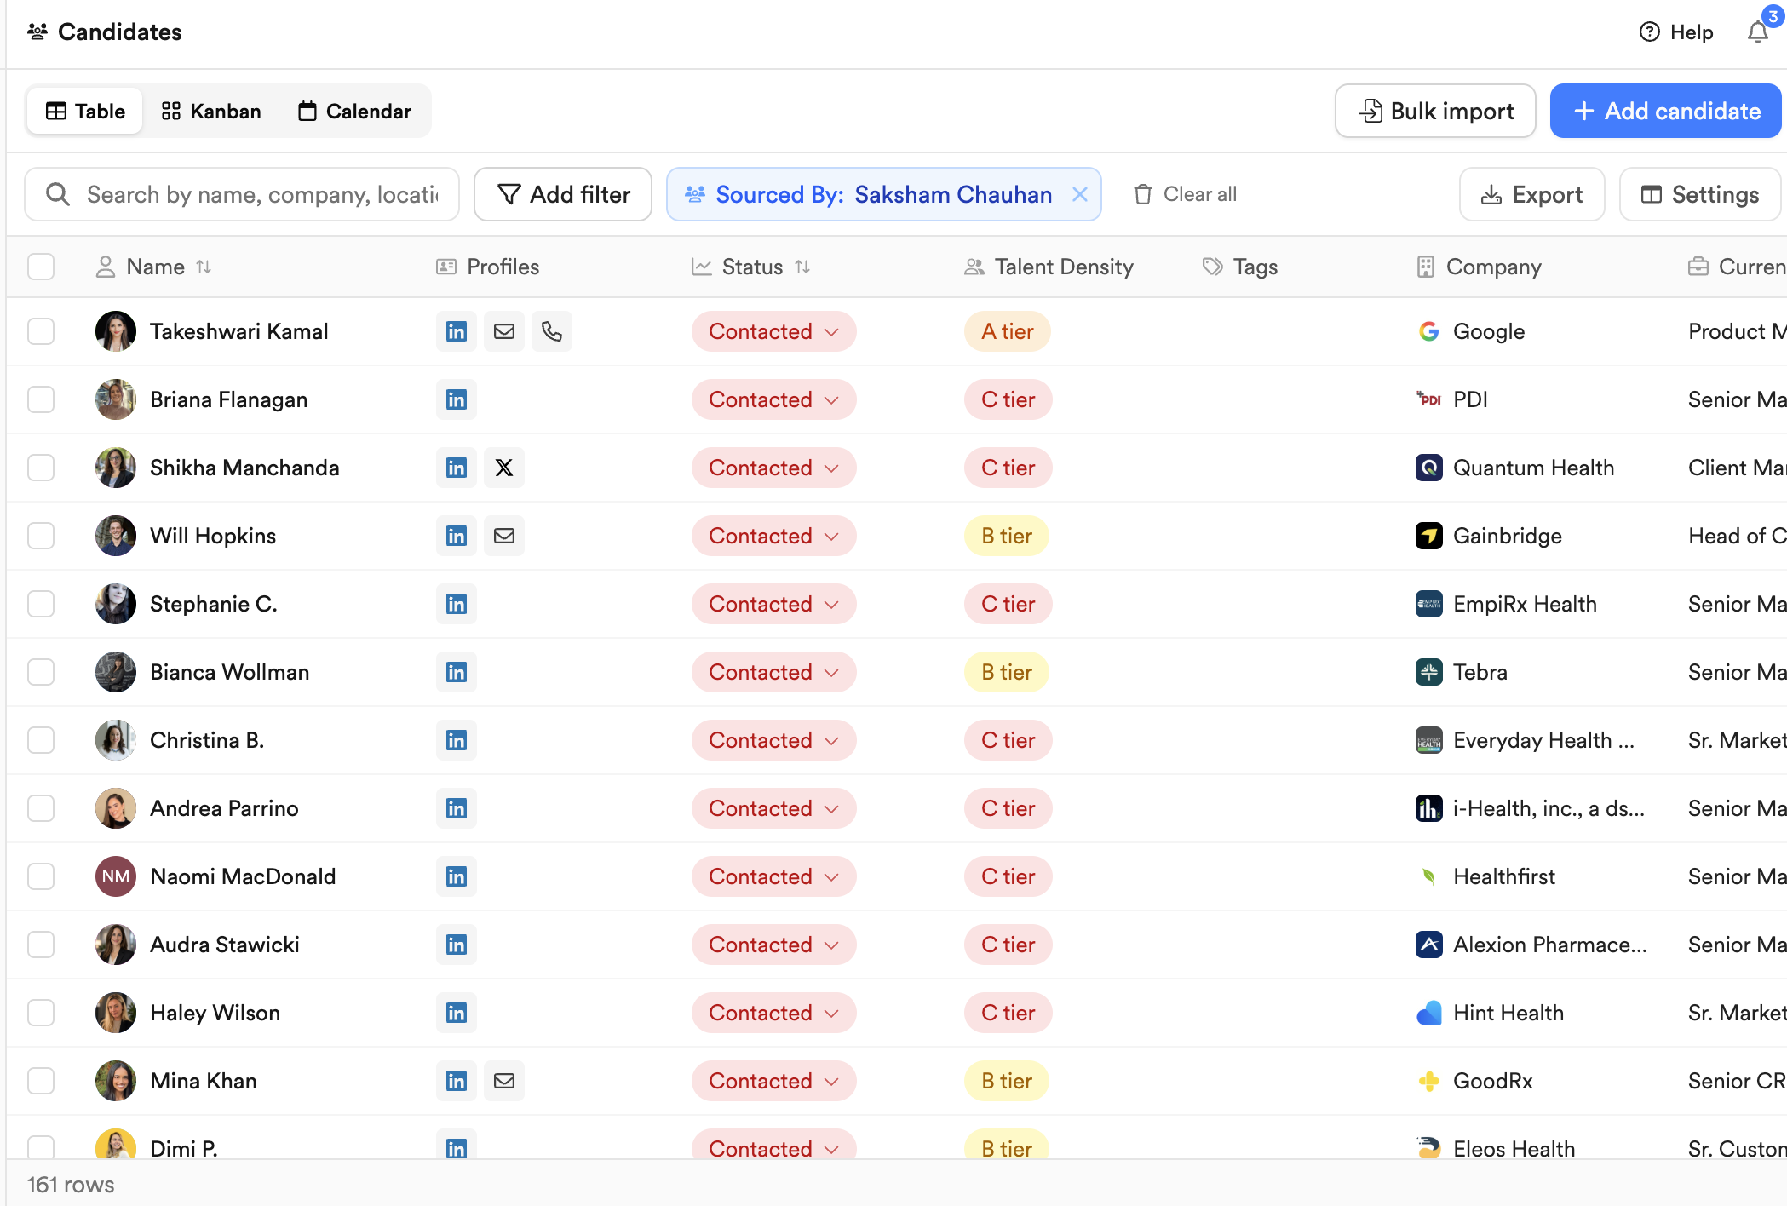Sort candidates by Name arrows
1787x1206 pixels.
click(204, 267)
